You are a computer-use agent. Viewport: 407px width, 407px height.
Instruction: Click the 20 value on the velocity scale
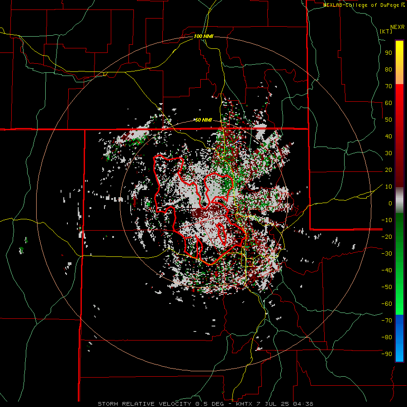[x=388, y=170]
